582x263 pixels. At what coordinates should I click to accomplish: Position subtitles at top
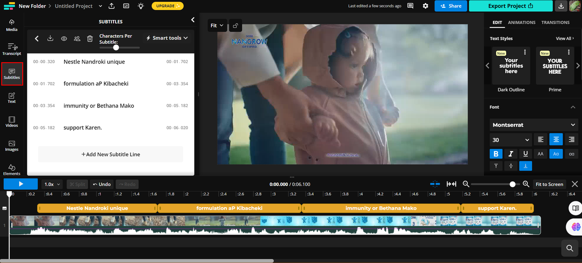(x=496, y=166)
